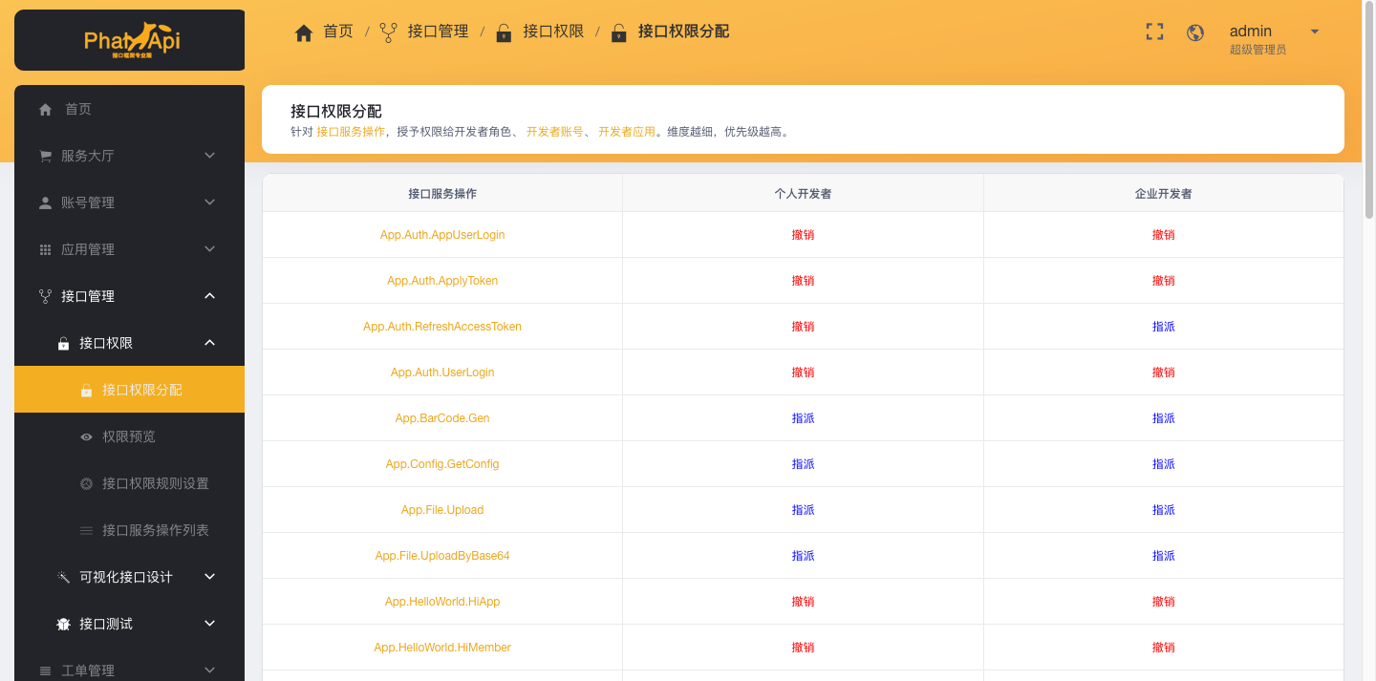Screen dimensions: 1376x681
Task: Expand the 接口测试 chevron
Action: pyautogui.click(x=210, y=623)
